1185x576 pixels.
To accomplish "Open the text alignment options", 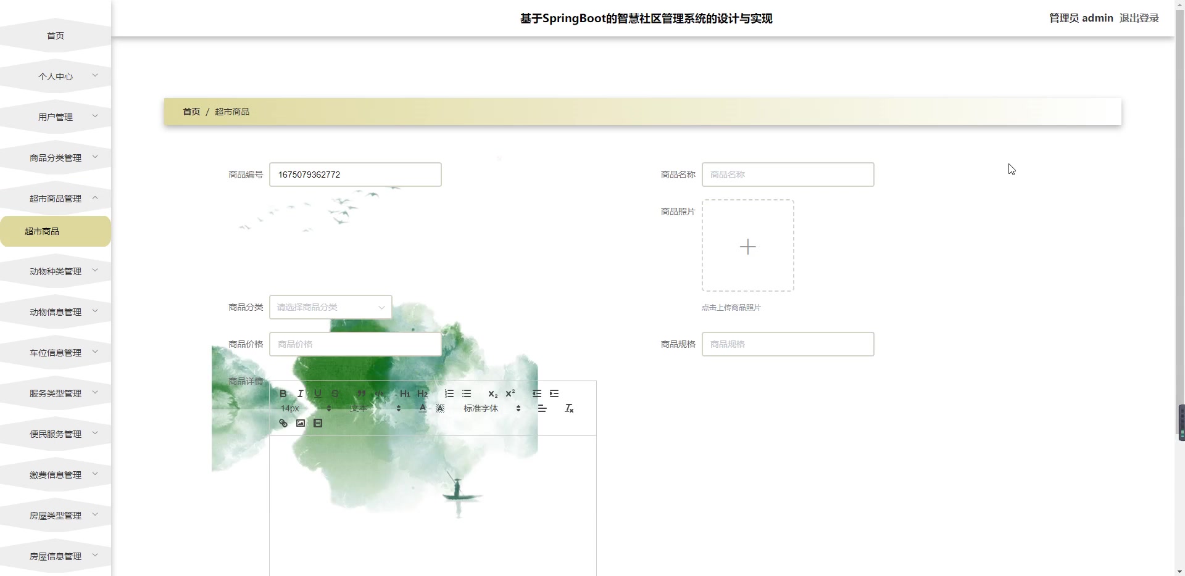I will (x=543, y=408).
